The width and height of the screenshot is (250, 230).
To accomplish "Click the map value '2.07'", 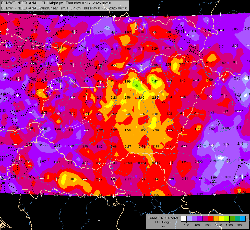I will pos(114,81).
